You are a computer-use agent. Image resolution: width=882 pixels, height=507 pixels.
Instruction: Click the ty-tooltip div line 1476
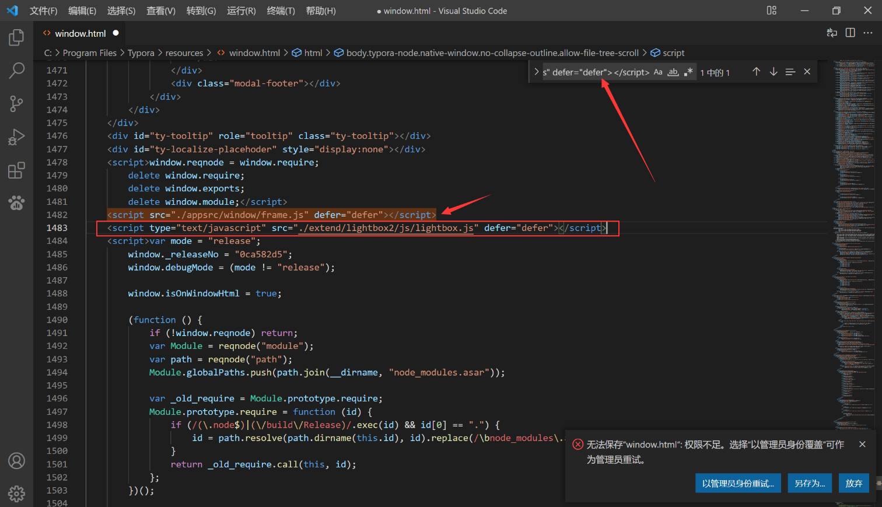[268, 136]
